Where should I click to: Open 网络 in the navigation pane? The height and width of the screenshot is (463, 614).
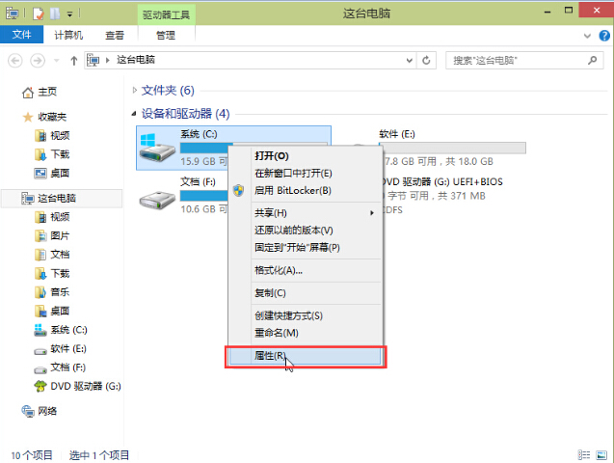[x=46, y=411]
